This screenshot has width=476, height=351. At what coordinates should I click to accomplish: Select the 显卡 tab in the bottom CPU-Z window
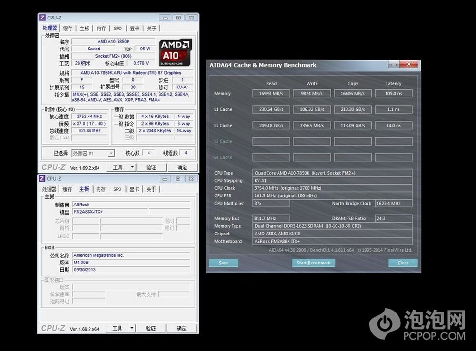pyautogui.click(x=134, y=189)
